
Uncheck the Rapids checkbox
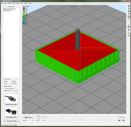(x=12, y=81)
